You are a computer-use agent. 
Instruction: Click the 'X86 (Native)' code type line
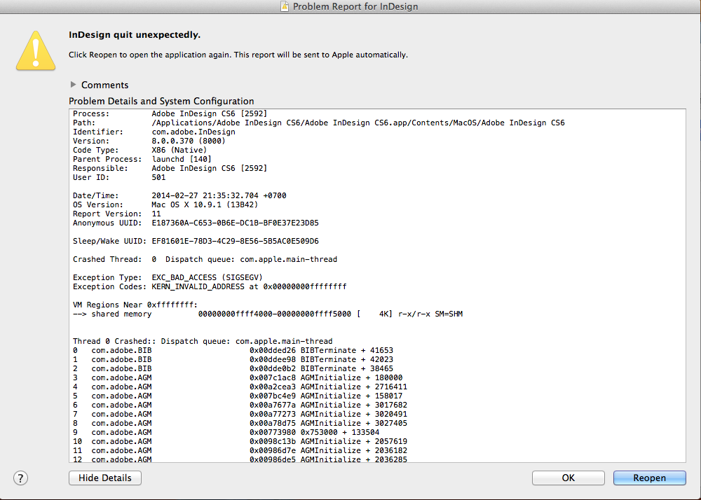click(x=140, y=150)
